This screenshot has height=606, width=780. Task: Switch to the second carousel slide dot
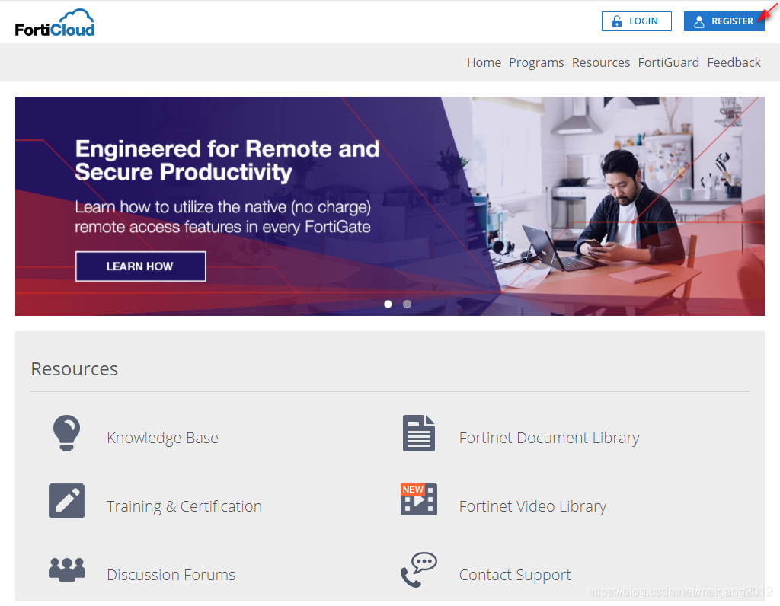click(x=407, y=305)
